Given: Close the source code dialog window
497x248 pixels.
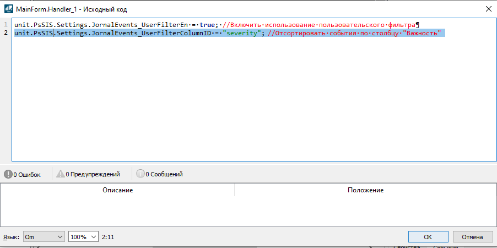Looking at the screenshot, I should coord(487,8).
